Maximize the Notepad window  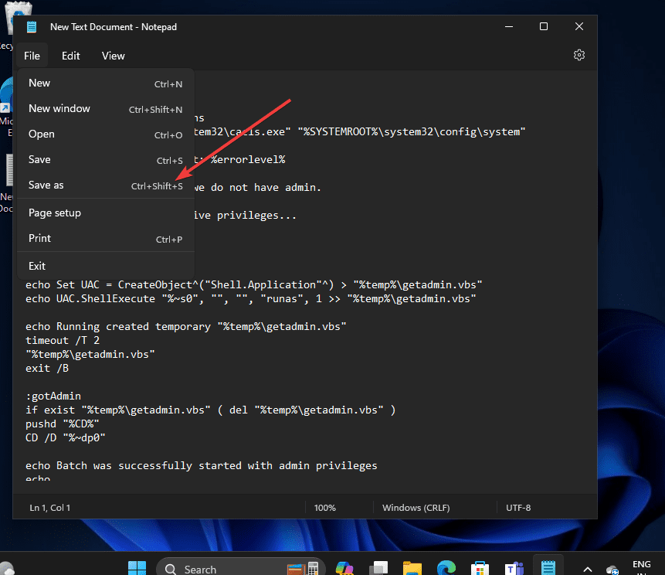(543, 26)
